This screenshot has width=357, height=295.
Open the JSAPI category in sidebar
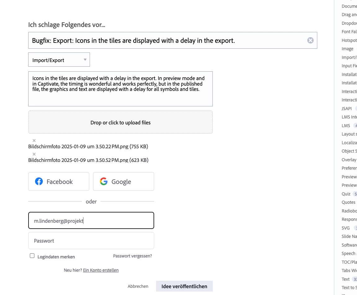(346, 109)
